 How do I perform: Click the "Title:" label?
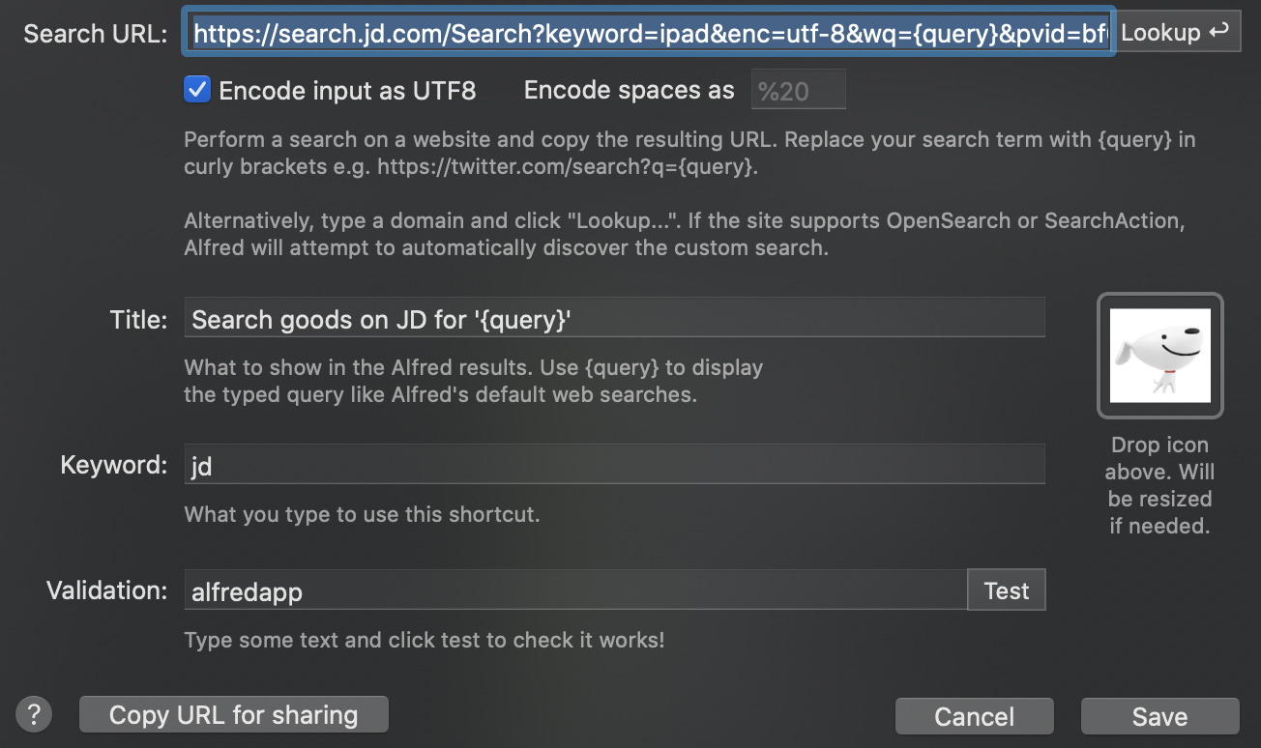[138, 320]
